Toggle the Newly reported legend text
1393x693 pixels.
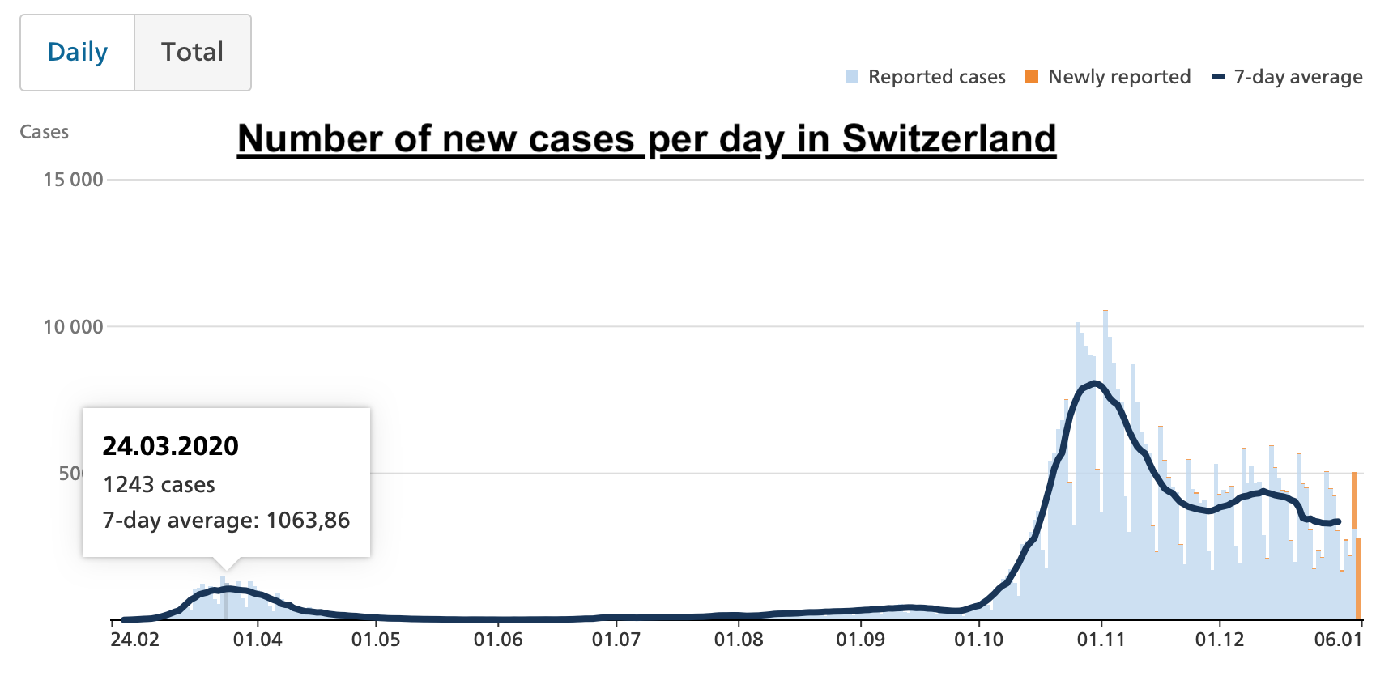1119,77
